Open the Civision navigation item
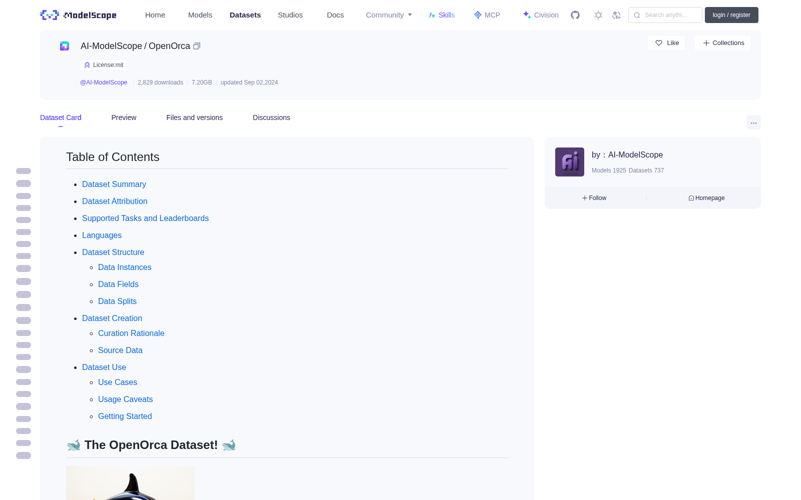This screenshot has height=500, width=801. tap(541, 15)
